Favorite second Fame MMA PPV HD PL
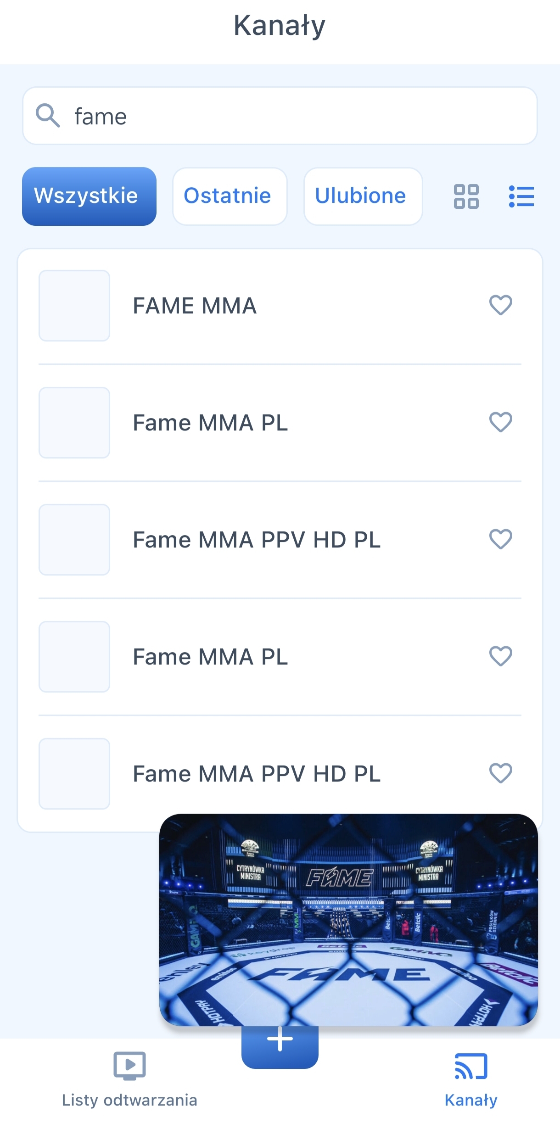This screenshot has height=1123, width=560. pyautogui.click(x=500, y=773)
